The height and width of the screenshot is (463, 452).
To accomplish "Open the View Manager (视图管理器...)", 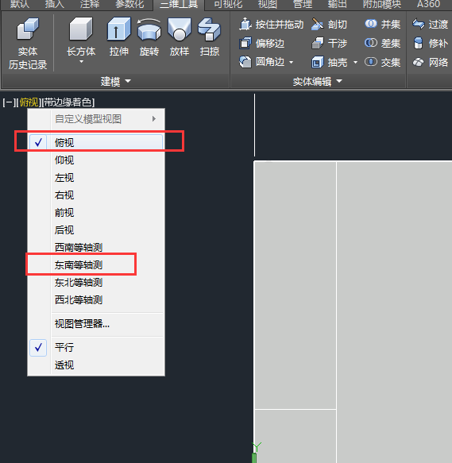I will pos(96,324).
